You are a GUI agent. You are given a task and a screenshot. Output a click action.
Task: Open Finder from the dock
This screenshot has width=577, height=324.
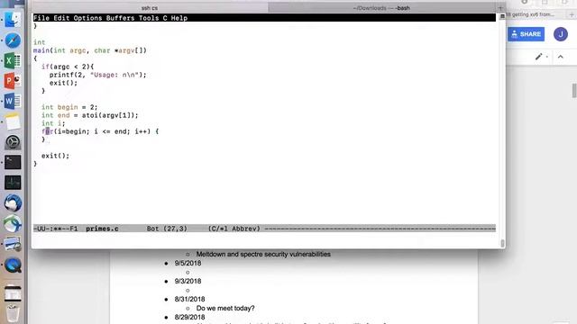click(x=13, y=20)
